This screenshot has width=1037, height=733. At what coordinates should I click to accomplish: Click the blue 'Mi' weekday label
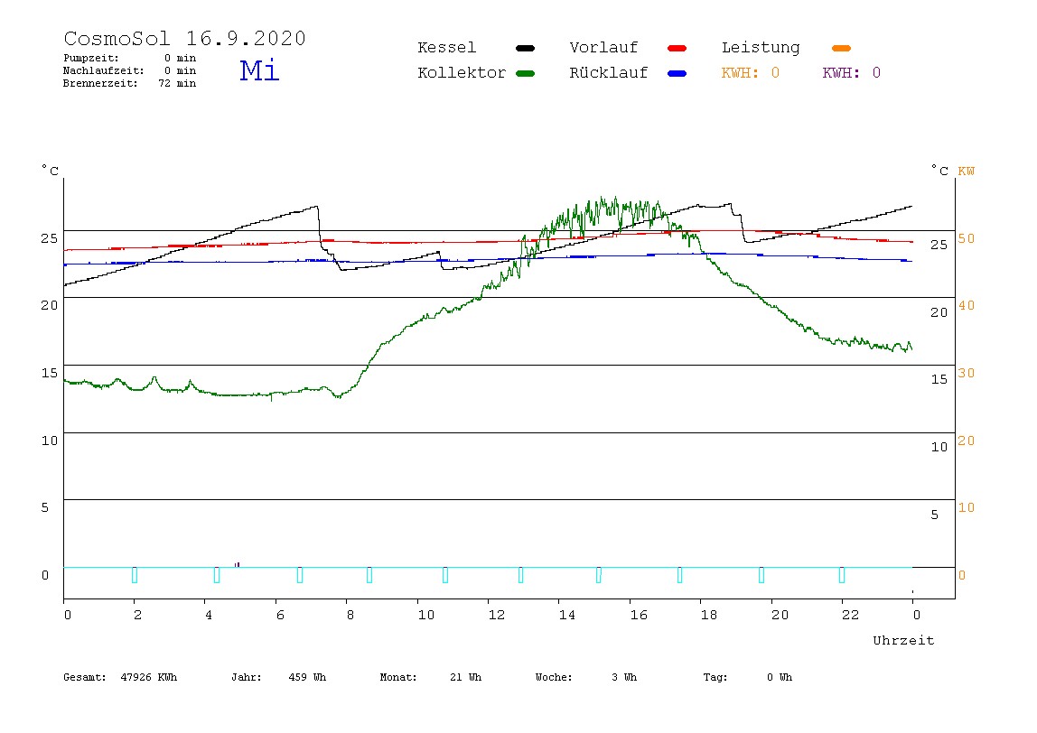pos(259,70)
